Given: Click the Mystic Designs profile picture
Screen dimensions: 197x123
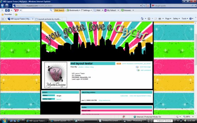Looking at the screenshot, I should [x=56, y=75].
